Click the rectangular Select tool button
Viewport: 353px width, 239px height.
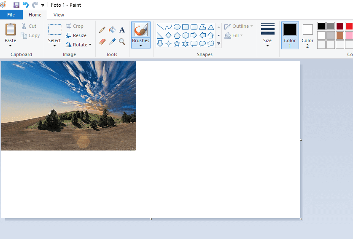(x=55, y=30)
